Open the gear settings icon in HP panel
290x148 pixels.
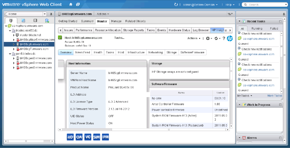coord(208,38)
